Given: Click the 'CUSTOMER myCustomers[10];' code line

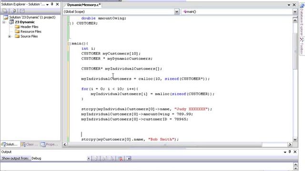Looking at the screenshot, I should pyautogui.click(x=111, y=54).
